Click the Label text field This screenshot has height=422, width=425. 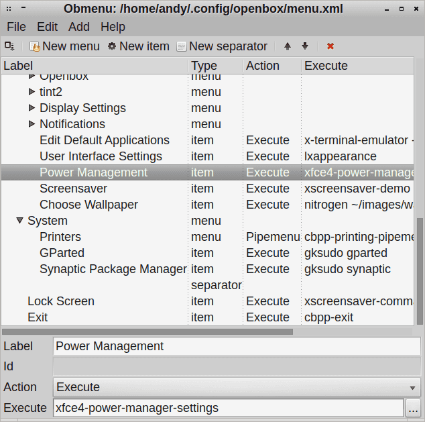[237, 346]
